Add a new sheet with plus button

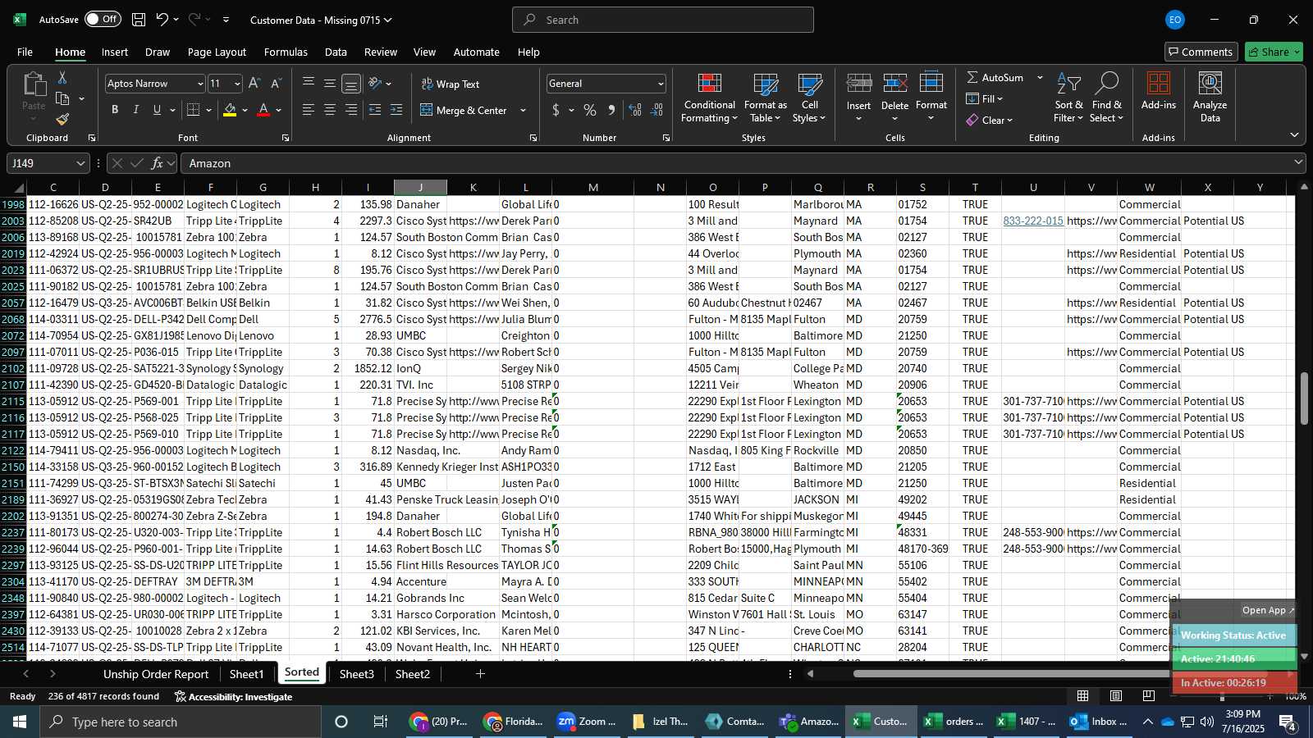click(x=480, y=674)
